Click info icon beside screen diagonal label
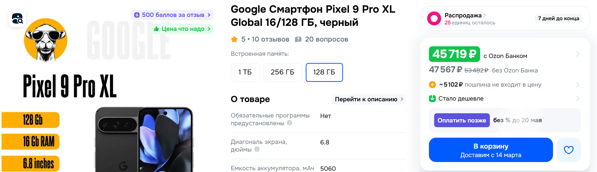The width and height of the screenshot is (597, 172). pyautogui.click(x=257, y=149)
